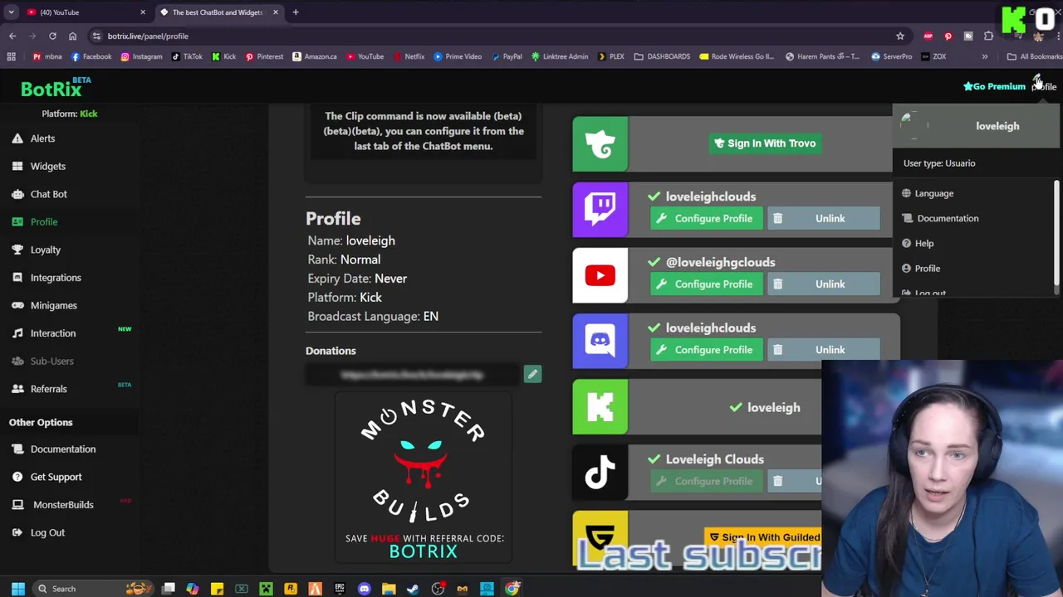Screen dimensions: 1063x597
Task: Click the Windows taskbar Search box
Action: tap(91, 589)
